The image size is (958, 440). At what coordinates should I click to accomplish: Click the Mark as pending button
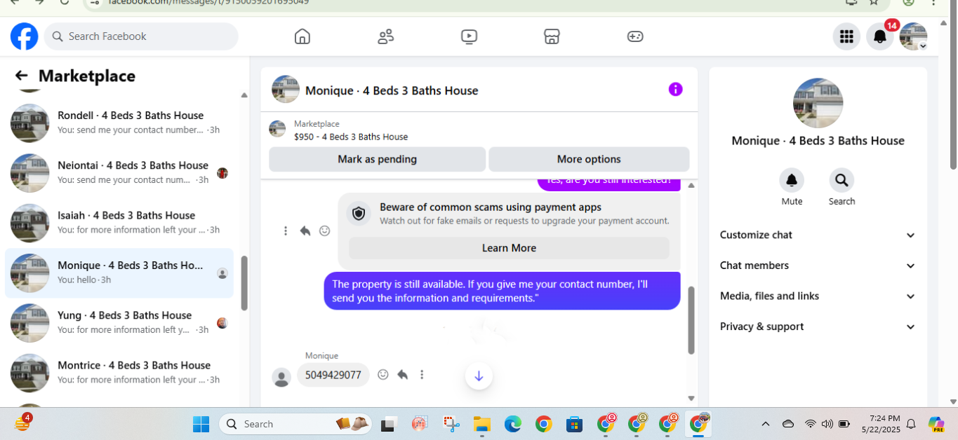(x=377, y=159)
